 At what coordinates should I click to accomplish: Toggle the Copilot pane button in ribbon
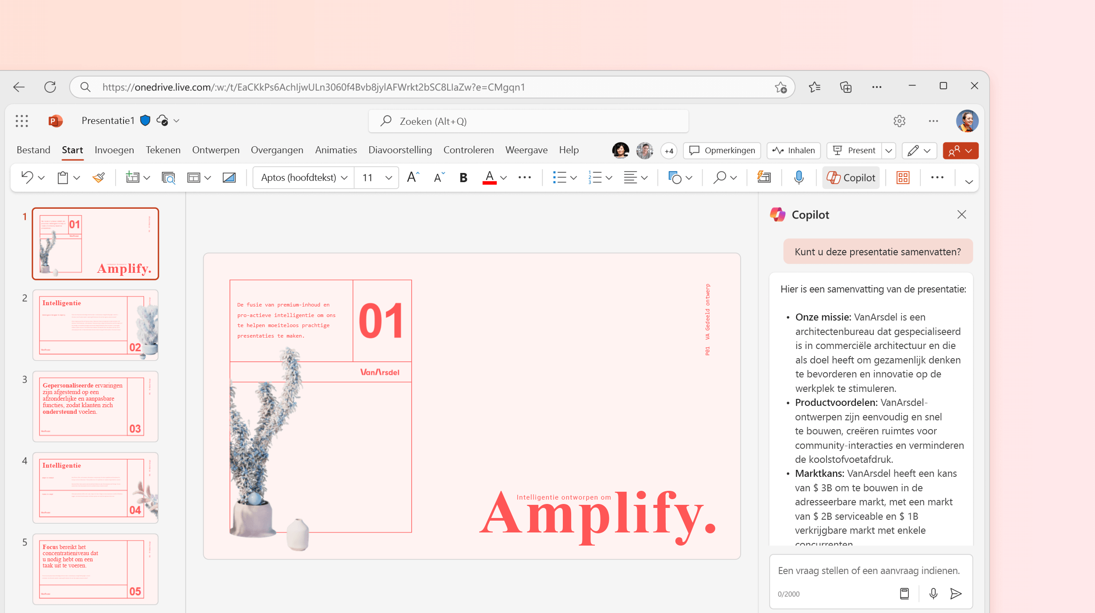pos(851,177)
